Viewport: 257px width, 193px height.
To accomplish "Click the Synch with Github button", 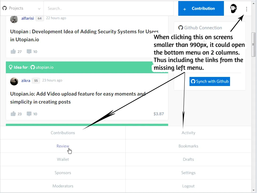I will pyautogui.click(x=210, y=81).
